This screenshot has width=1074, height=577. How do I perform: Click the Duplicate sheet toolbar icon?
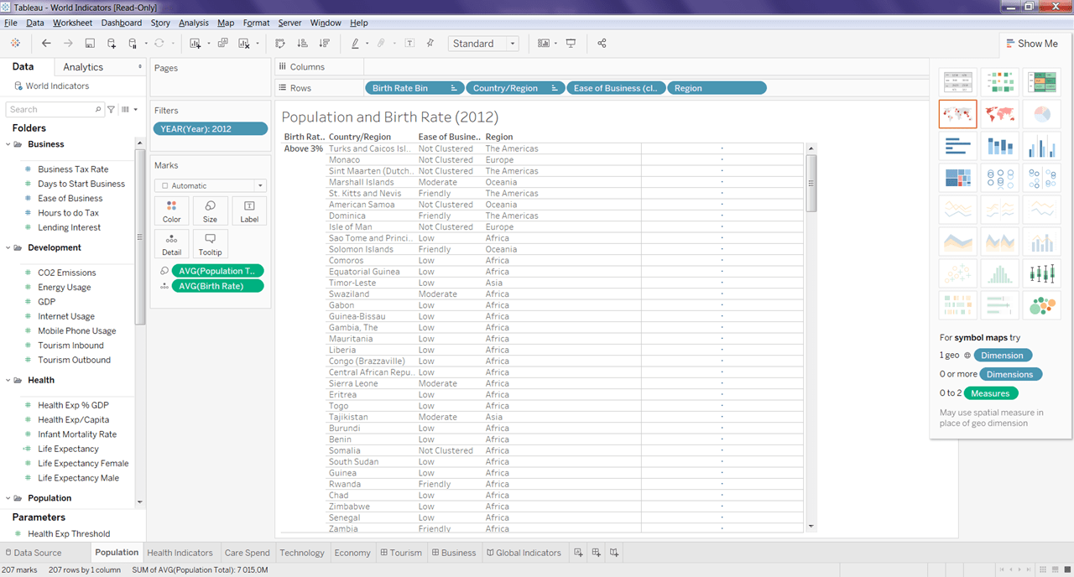(x=222, y=44)
